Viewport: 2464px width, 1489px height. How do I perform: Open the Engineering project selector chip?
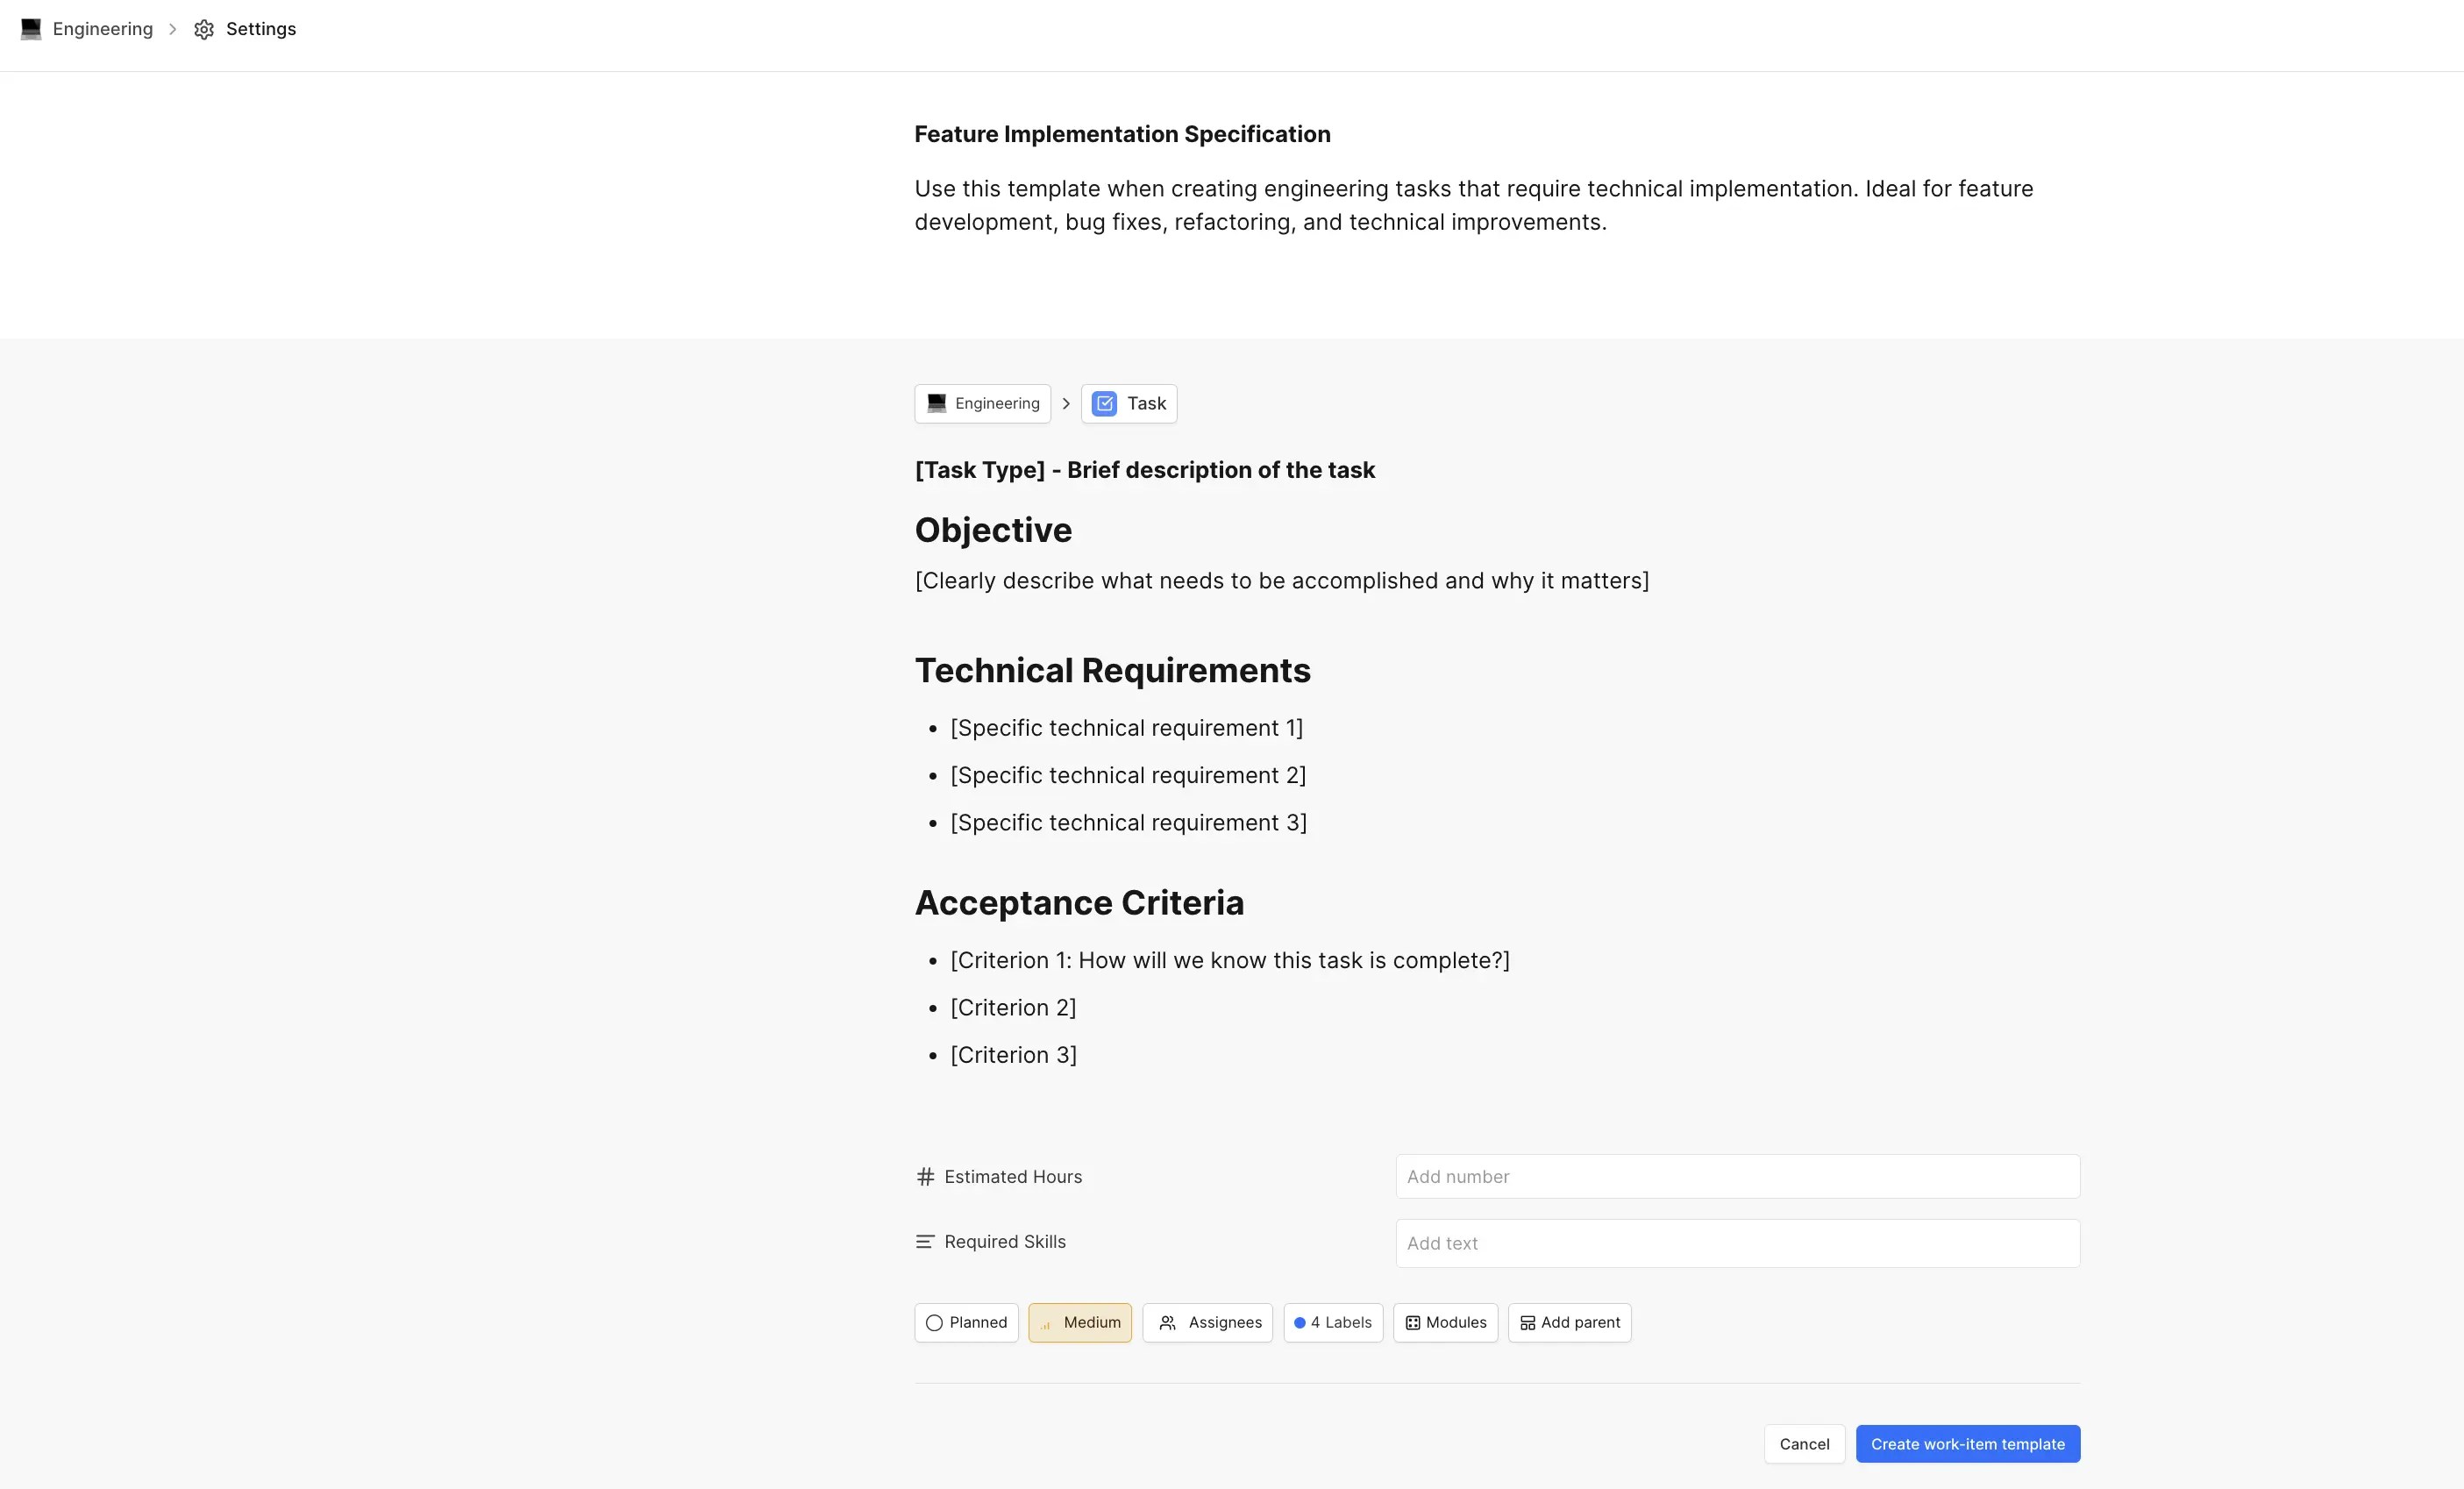[983, 403]
